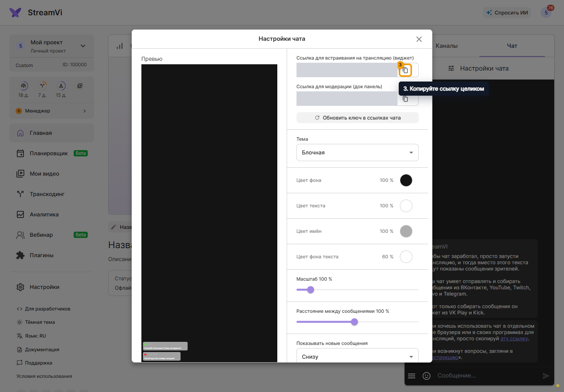The height and width of the screenshot is (392, 564).
Task: Go to Главная in sidebar menu
Action: pos(52,133)
